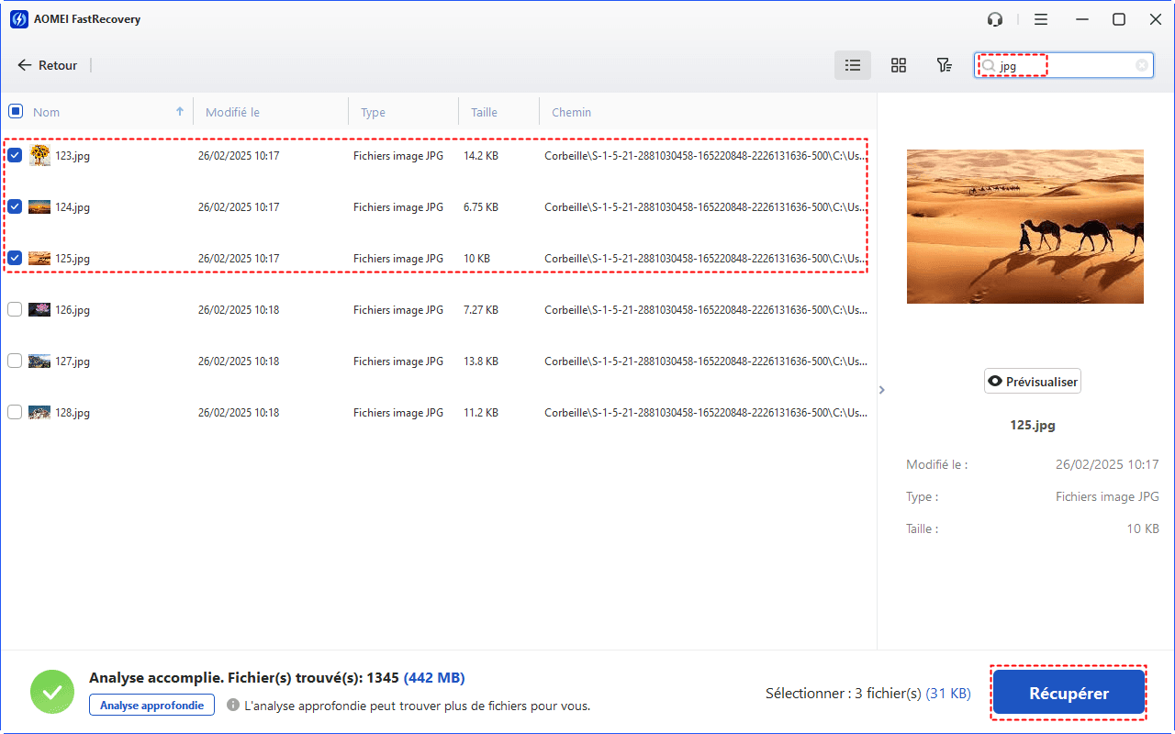Select the file name 123.jpg
The image size is (1175, 734).
point(73,156)
